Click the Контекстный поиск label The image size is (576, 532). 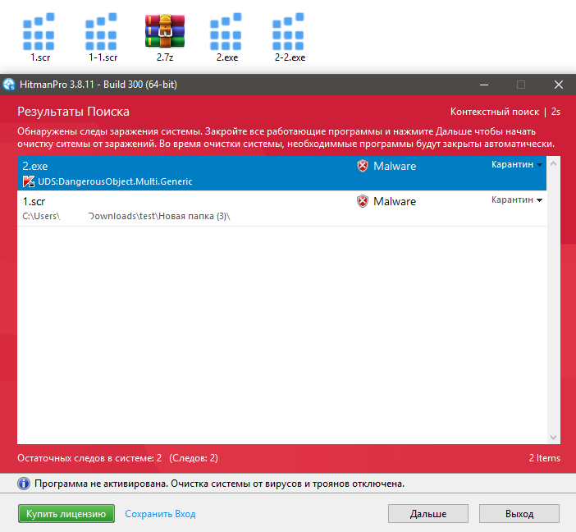495,112
